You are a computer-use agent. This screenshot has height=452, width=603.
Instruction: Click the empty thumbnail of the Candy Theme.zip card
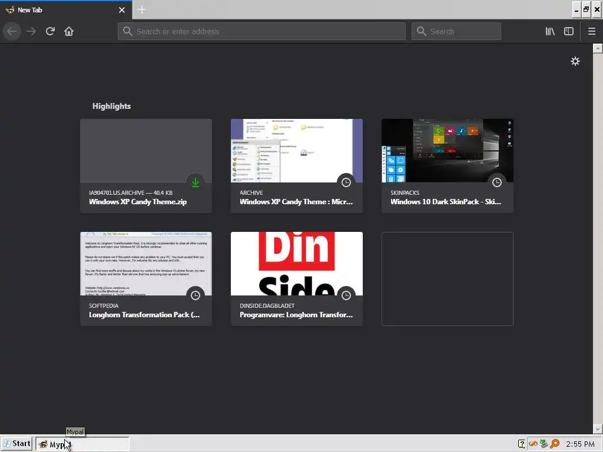(x=146, y=151)
